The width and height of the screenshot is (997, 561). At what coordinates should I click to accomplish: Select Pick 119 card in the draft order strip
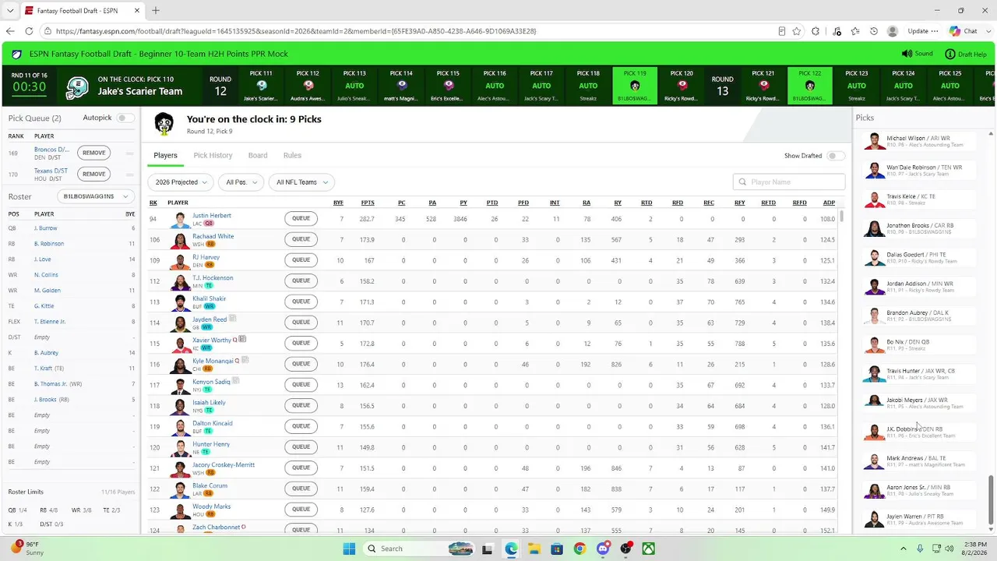pos(635,86)
